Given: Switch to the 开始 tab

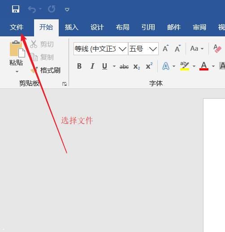Looking at the screenshot, I should pos(46,27).
